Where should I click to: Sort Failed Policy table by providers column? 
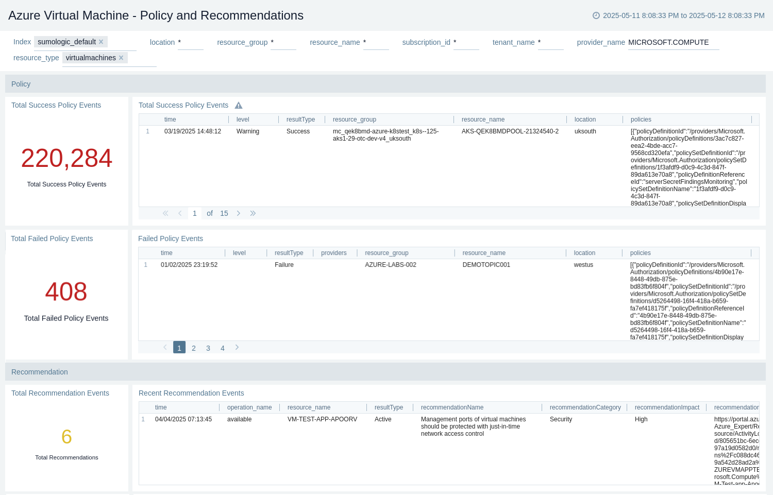[x=334, y=253]
